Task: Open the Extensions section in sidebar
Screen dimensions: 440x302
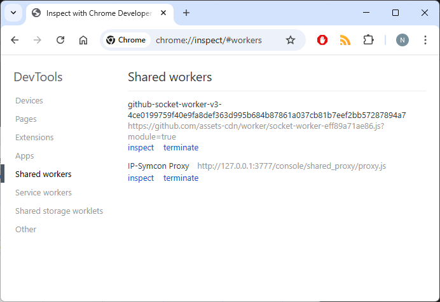Action: tap(34, 138)
